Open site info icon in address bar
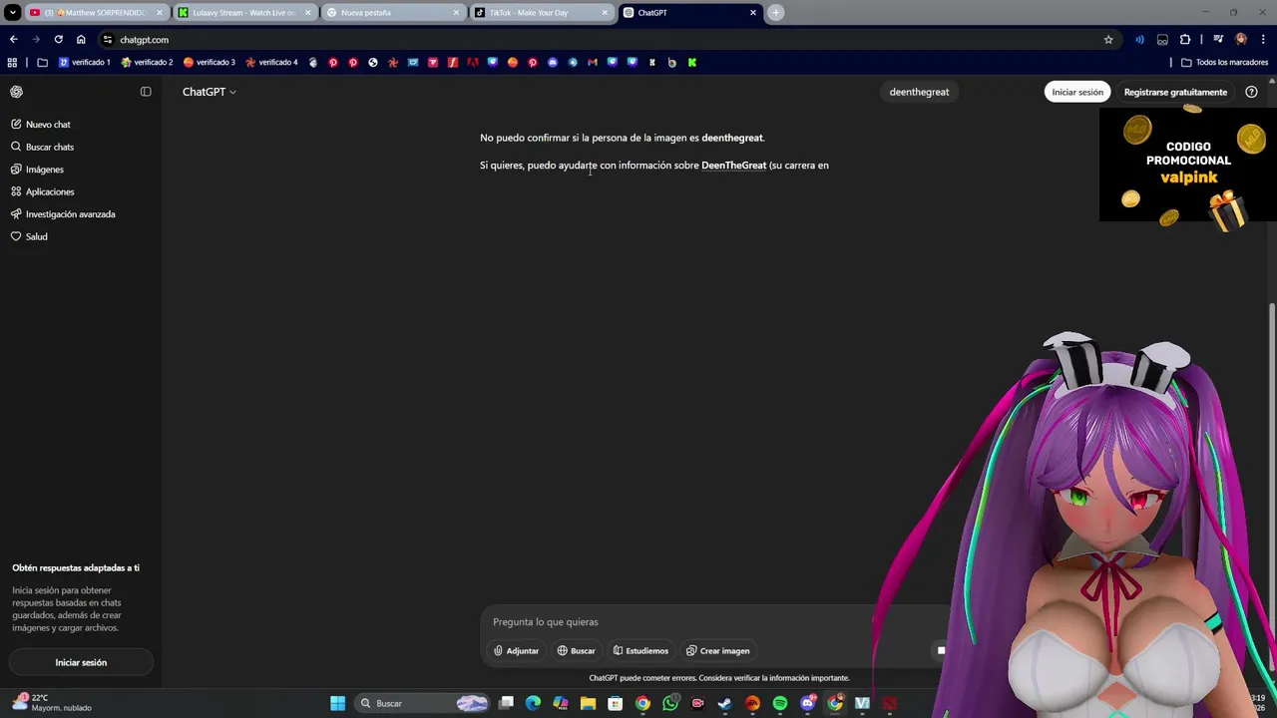Image resolution: width=1277 pixels, height=718 pixels. pyautogui.click(x=108, y=40)
